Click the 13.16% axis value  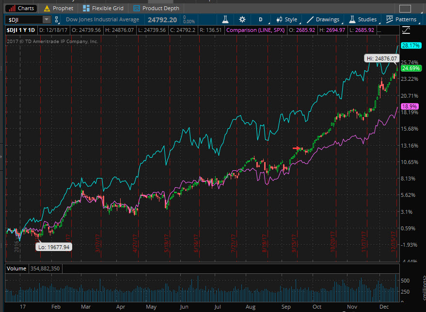coord(409,146)
